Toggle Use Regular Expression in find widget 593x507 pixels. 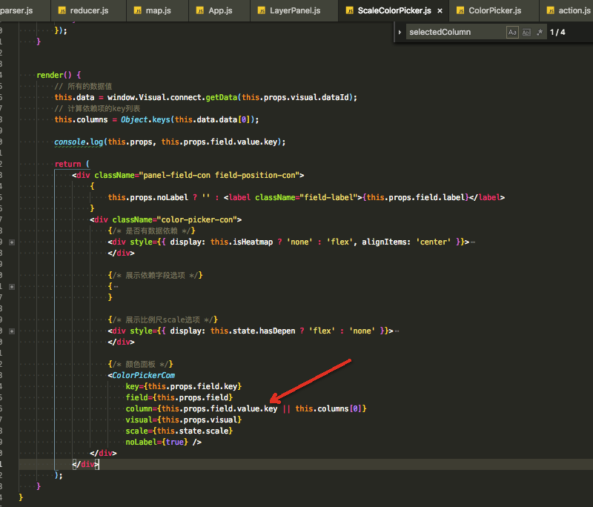(540, 32)
